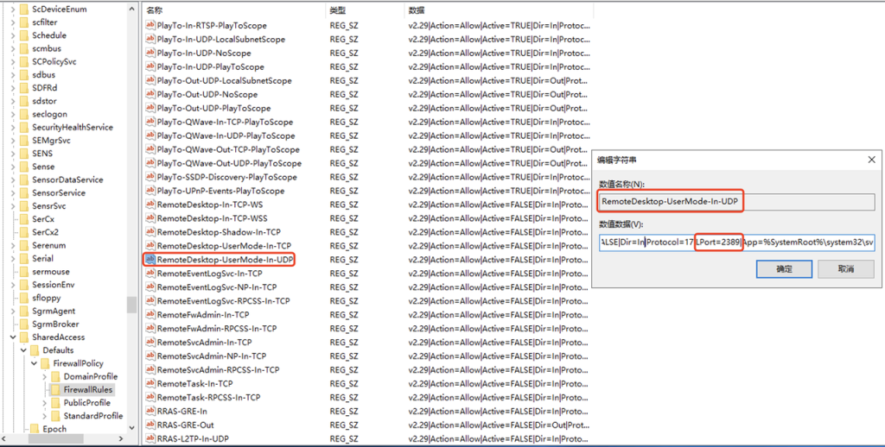Screen dimensions: 885x447
Task: Collapse the SharedAccess tree node
Action: [x=13, y=337]
